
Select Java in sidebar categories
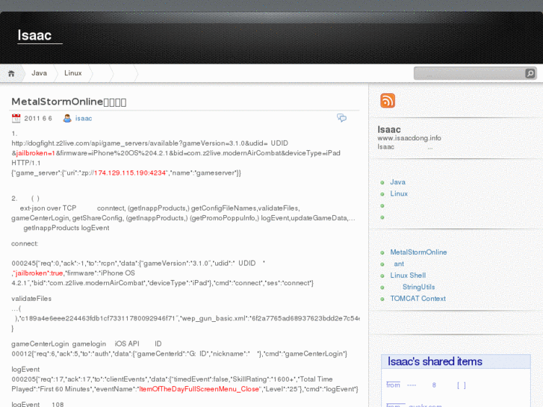397,182
